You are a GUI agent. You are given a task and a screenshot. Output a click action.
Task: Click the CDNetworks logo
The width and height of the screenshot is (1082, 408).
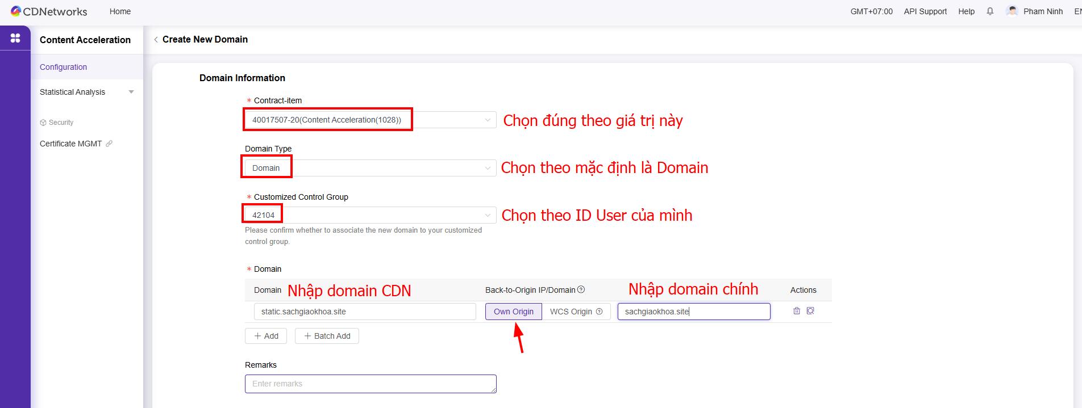point(49,11)
